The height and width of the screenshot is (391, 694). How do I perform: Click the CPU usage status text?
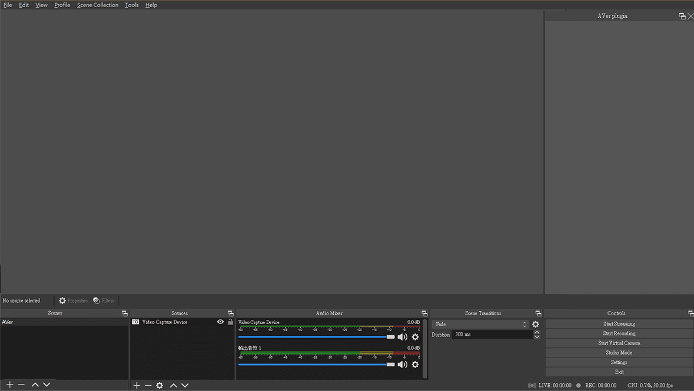pyautogui.click(x=650, y=386)
